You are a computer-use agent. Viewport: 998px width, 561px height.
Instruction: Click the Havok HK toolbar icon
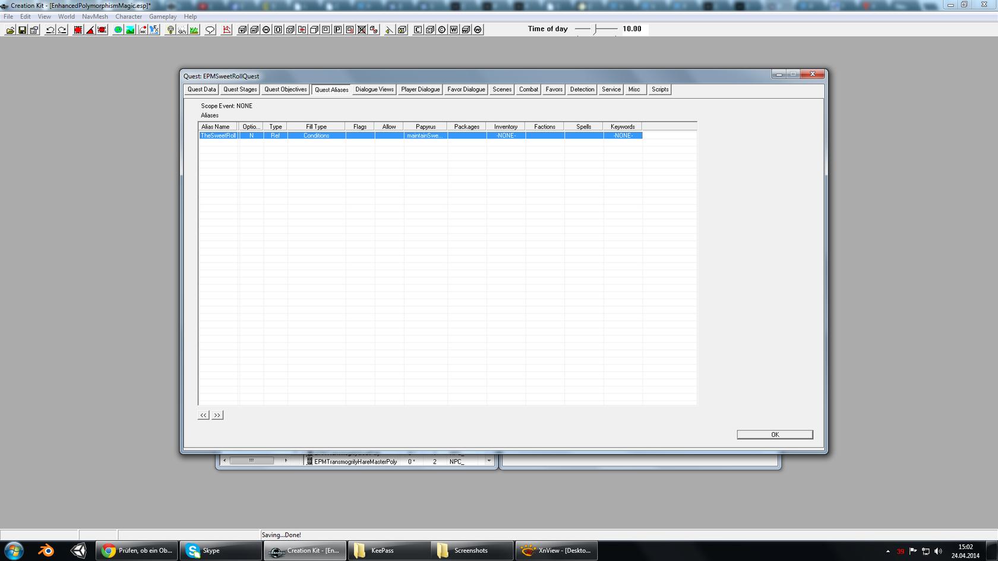(x=142, y=30)
